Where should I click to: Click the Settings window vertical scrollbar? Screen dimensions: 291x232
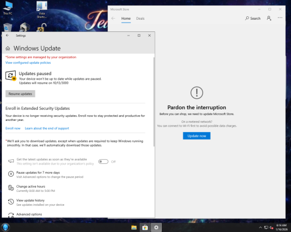pyautogui.click(x=154, y=102)
